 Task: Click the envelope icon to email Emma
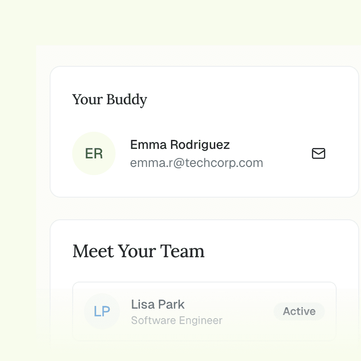click(319, 153)
